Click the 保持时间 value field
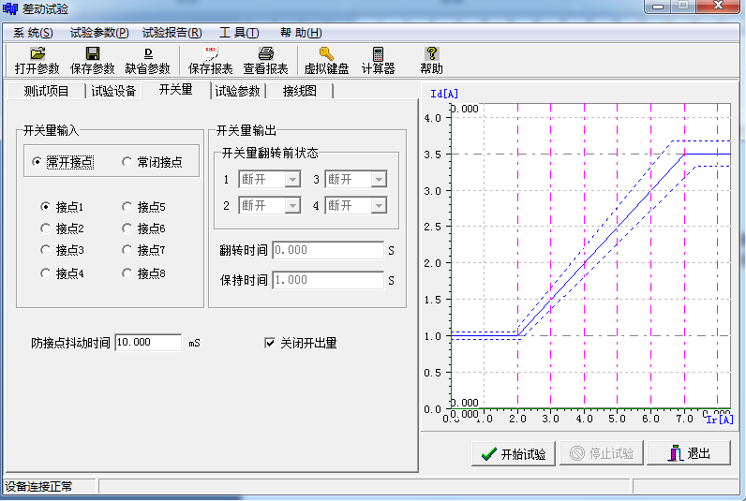 pos(327,280)
